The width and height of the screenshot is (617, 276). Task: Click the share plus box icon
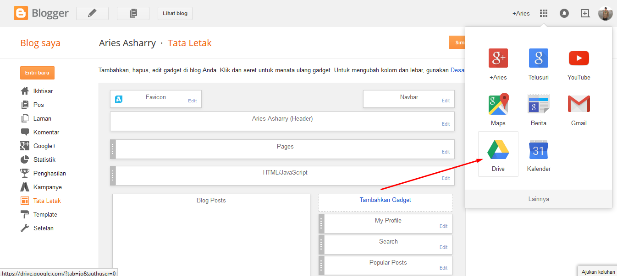[585, 13]
